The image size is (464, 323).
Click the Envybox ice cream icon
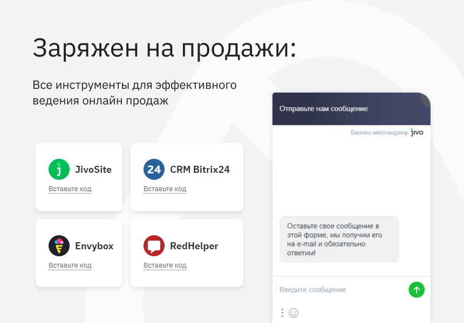click(59, 246)
